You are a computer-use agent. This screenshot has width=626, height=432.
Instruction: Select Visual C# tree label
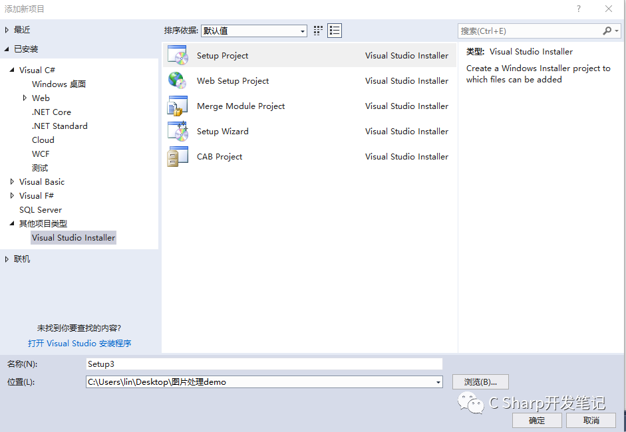37,70
